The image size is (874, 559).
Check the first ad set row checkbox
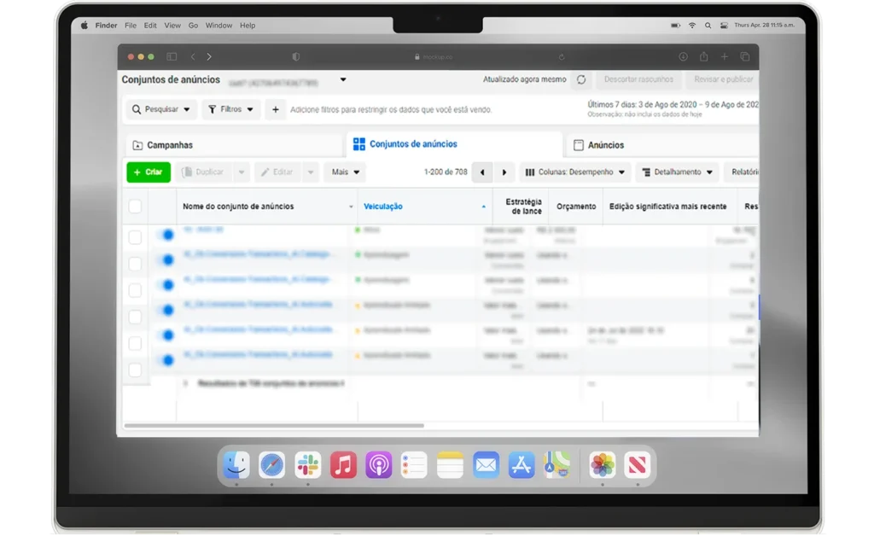pyautogui.click(x=135, y=237)
